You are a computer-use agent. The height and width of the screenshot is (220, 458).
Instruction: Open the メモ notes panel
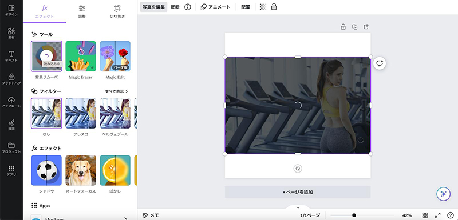click(151, 215)
